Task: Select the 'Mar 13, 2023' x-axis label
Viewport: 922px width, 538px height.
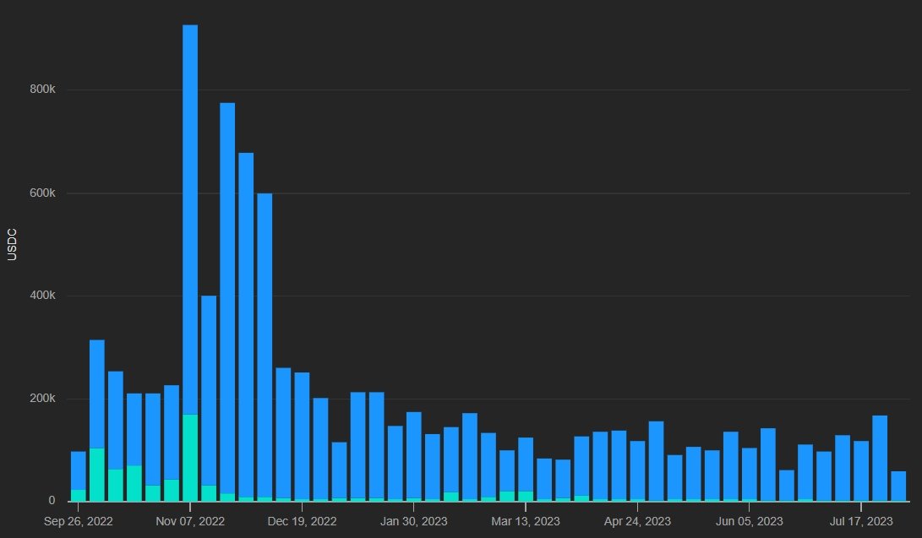Action: (526, 521)
